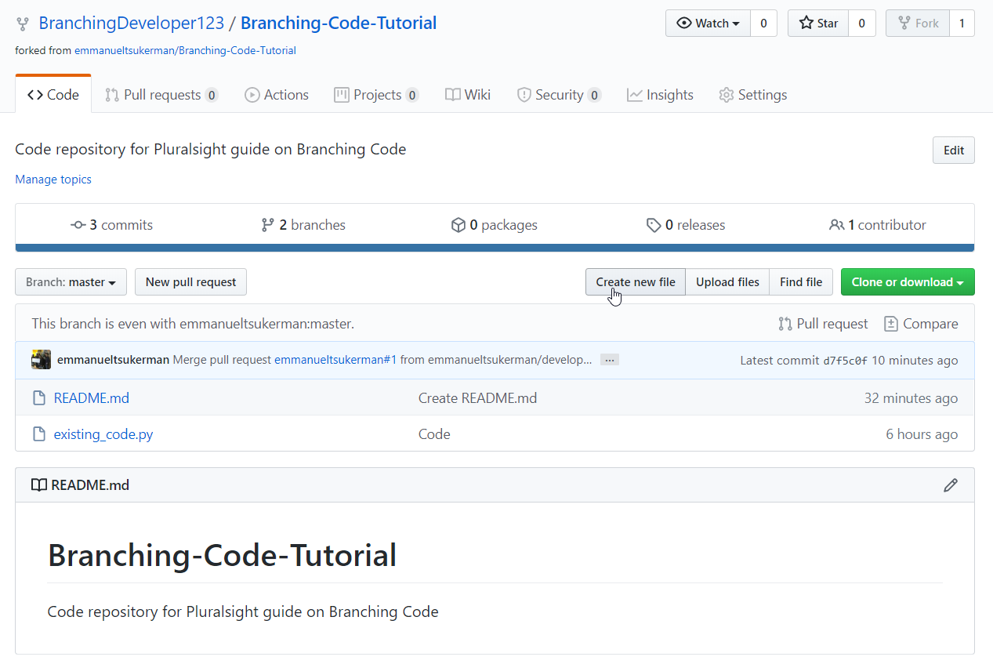
Task: Open the existing_code.py file
Action: pyautogui.click(x=103, y=434)
